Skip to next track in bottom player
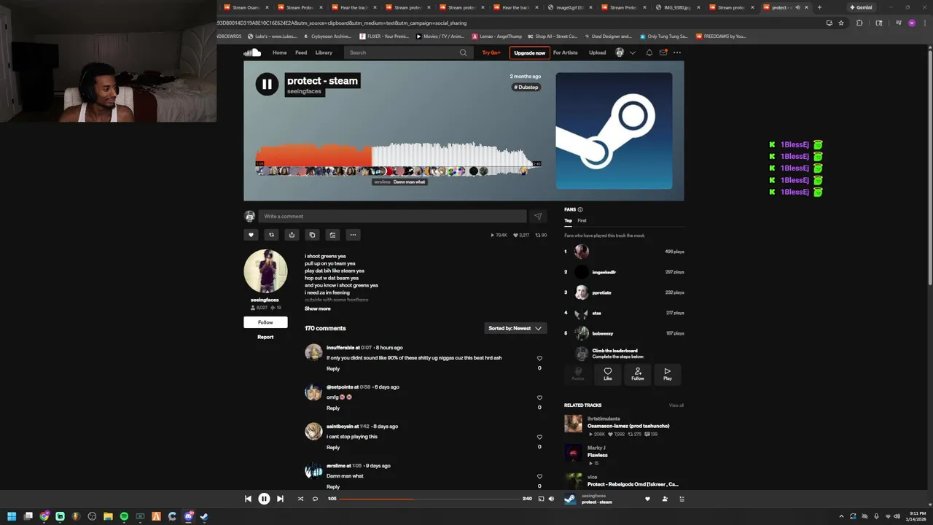Viewport: 933px width, 525px height. point(280,499)
